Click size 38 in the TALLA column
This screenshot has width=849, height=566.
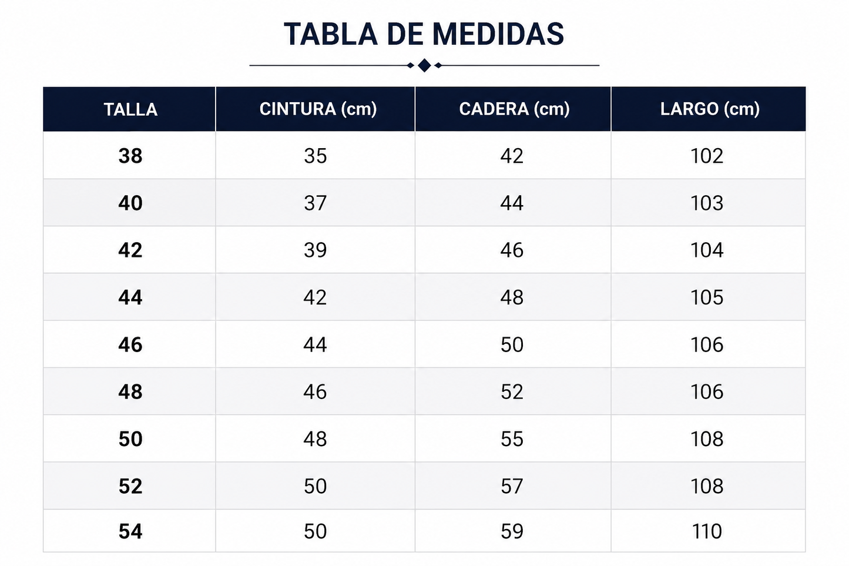tap(130, 156)
